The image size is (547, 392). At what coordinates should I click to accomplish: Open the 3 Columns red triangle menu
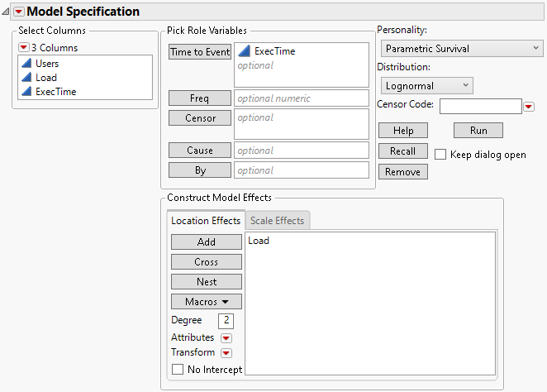coord(23,48)
